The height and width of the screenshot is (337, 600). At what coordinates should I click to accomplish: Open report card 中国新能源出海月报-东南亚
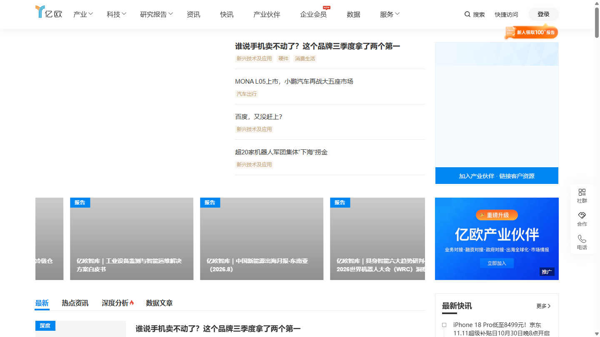[x=262, y=239]
